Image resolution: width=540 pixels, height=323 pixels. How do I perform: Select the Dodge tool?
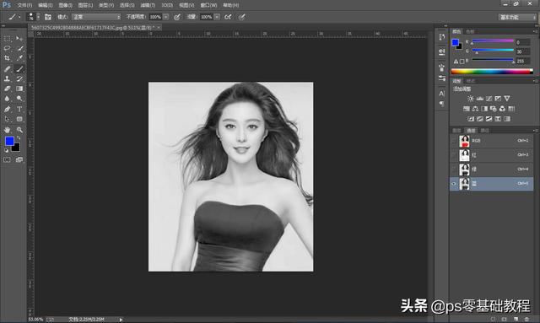(19, 99)
